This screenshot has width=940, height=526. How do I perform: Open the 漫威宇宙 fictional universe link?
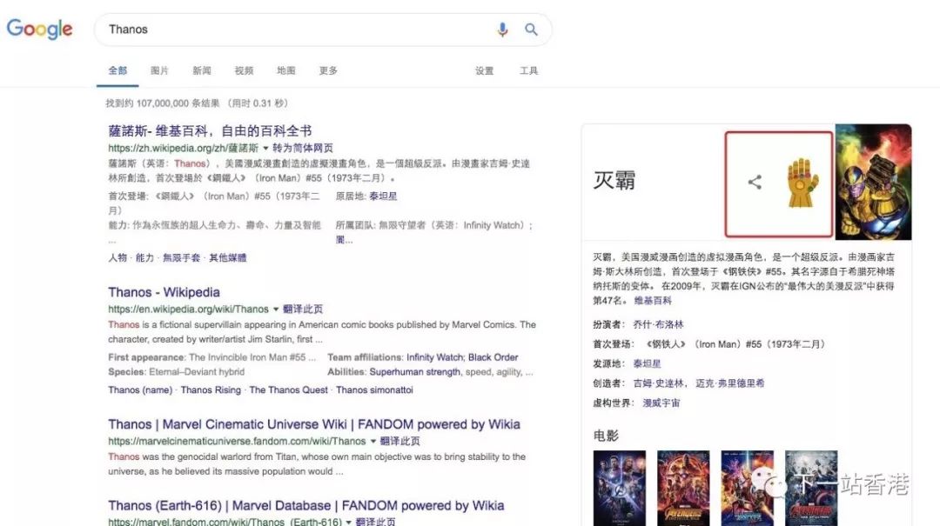point(661,403)
